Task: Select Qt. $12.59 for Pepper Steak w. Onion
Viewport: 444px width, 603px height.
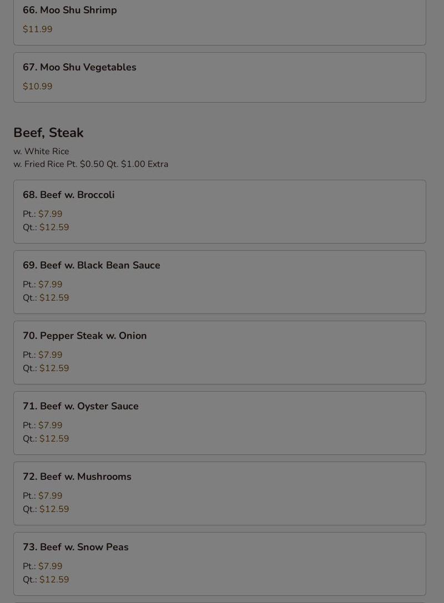Action: pyautogui.click(x=54, y=368)
